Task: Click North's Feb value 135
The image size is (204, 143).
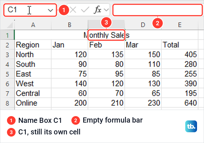Action: pyautogui.click(x=106, y=54)
